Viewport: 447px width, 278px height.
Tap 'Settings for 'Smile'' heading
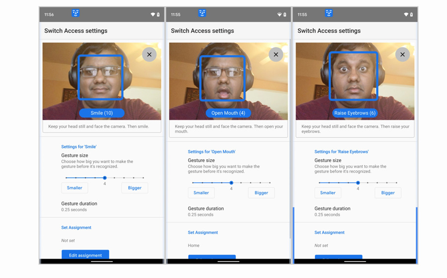click(x=79, y=147)
